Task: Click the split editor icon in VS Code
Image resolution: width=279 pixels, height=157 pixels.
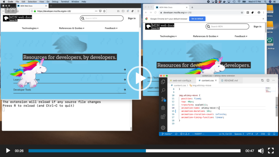Action: pos(268,80)
